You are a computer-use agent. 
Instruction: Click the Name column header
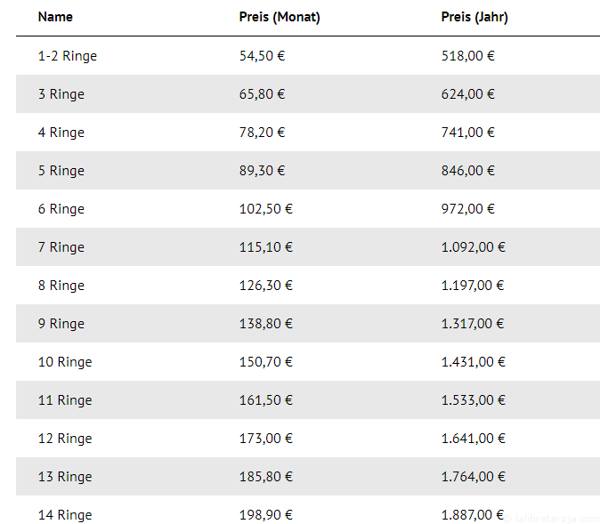pyautogui.click(x=55, y=17)
